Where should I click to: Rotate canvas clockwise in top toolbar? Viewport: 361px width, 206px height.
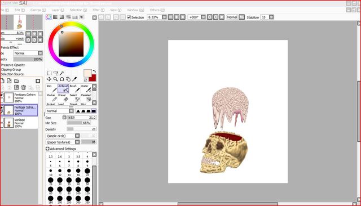pyautogui.click(x=215, y=17)
